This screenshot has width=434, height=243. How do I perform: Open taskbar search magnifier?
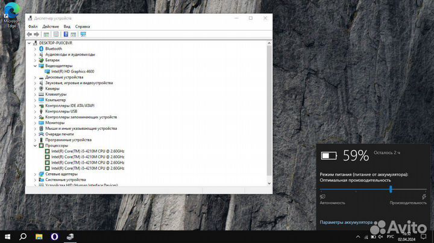[x=23, y=236]
